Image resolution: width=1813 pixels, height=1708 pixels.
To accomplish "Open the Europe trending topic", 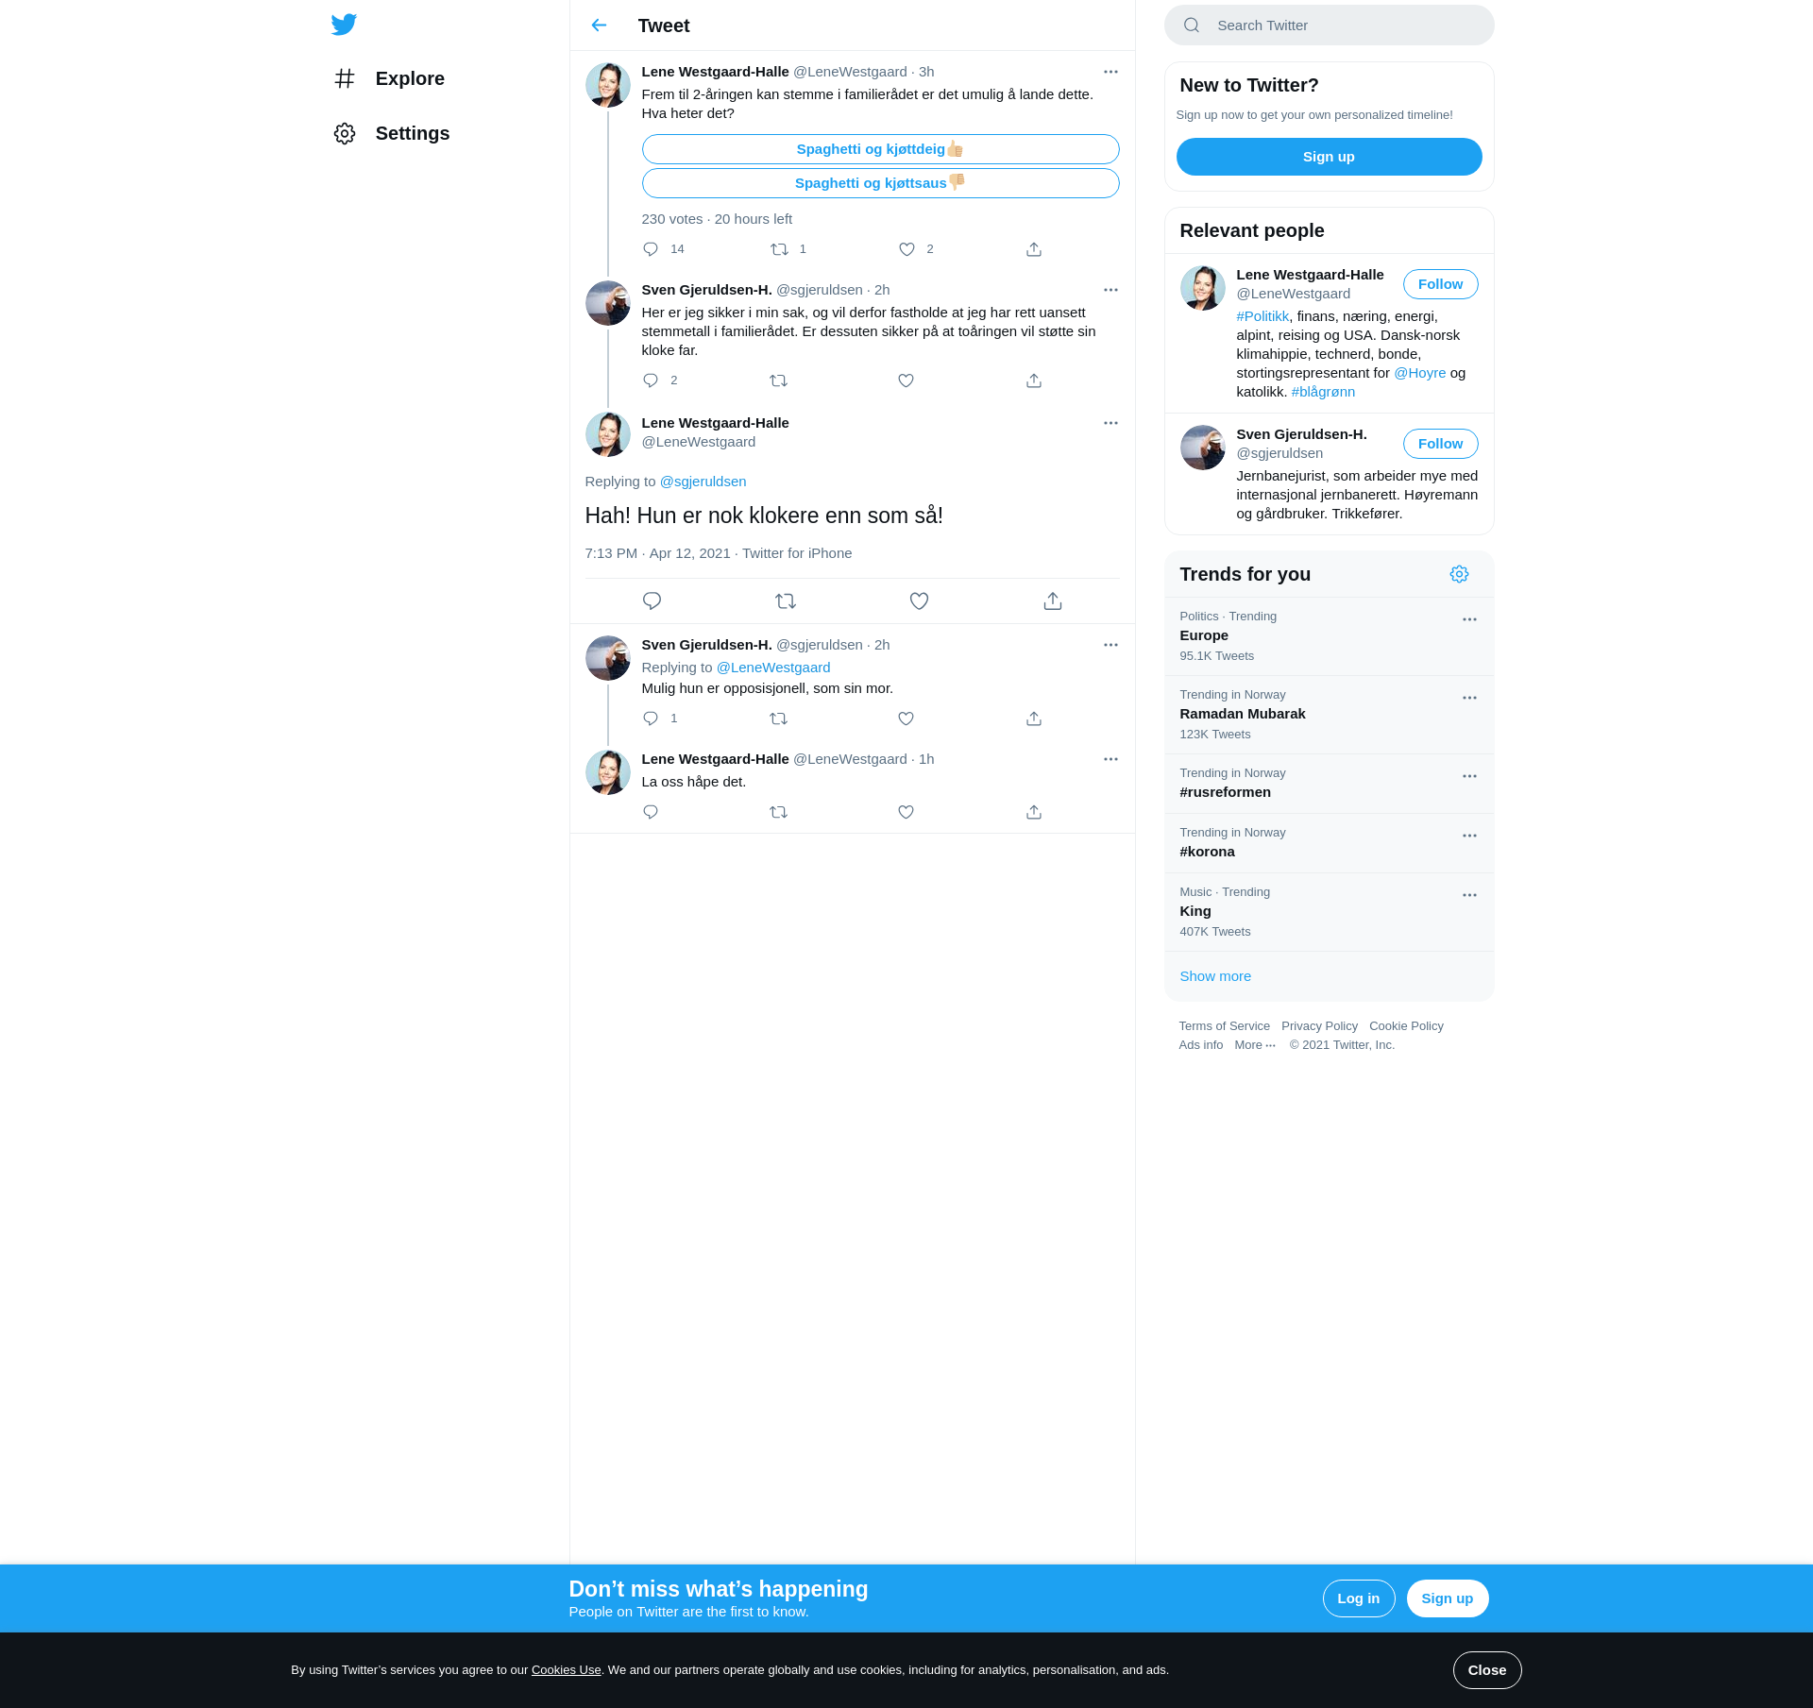I will pos(1329,636).
